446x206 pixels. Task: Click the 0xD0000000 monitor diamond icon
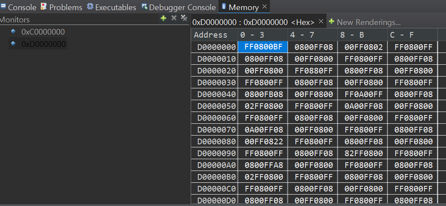coord(13,43)
